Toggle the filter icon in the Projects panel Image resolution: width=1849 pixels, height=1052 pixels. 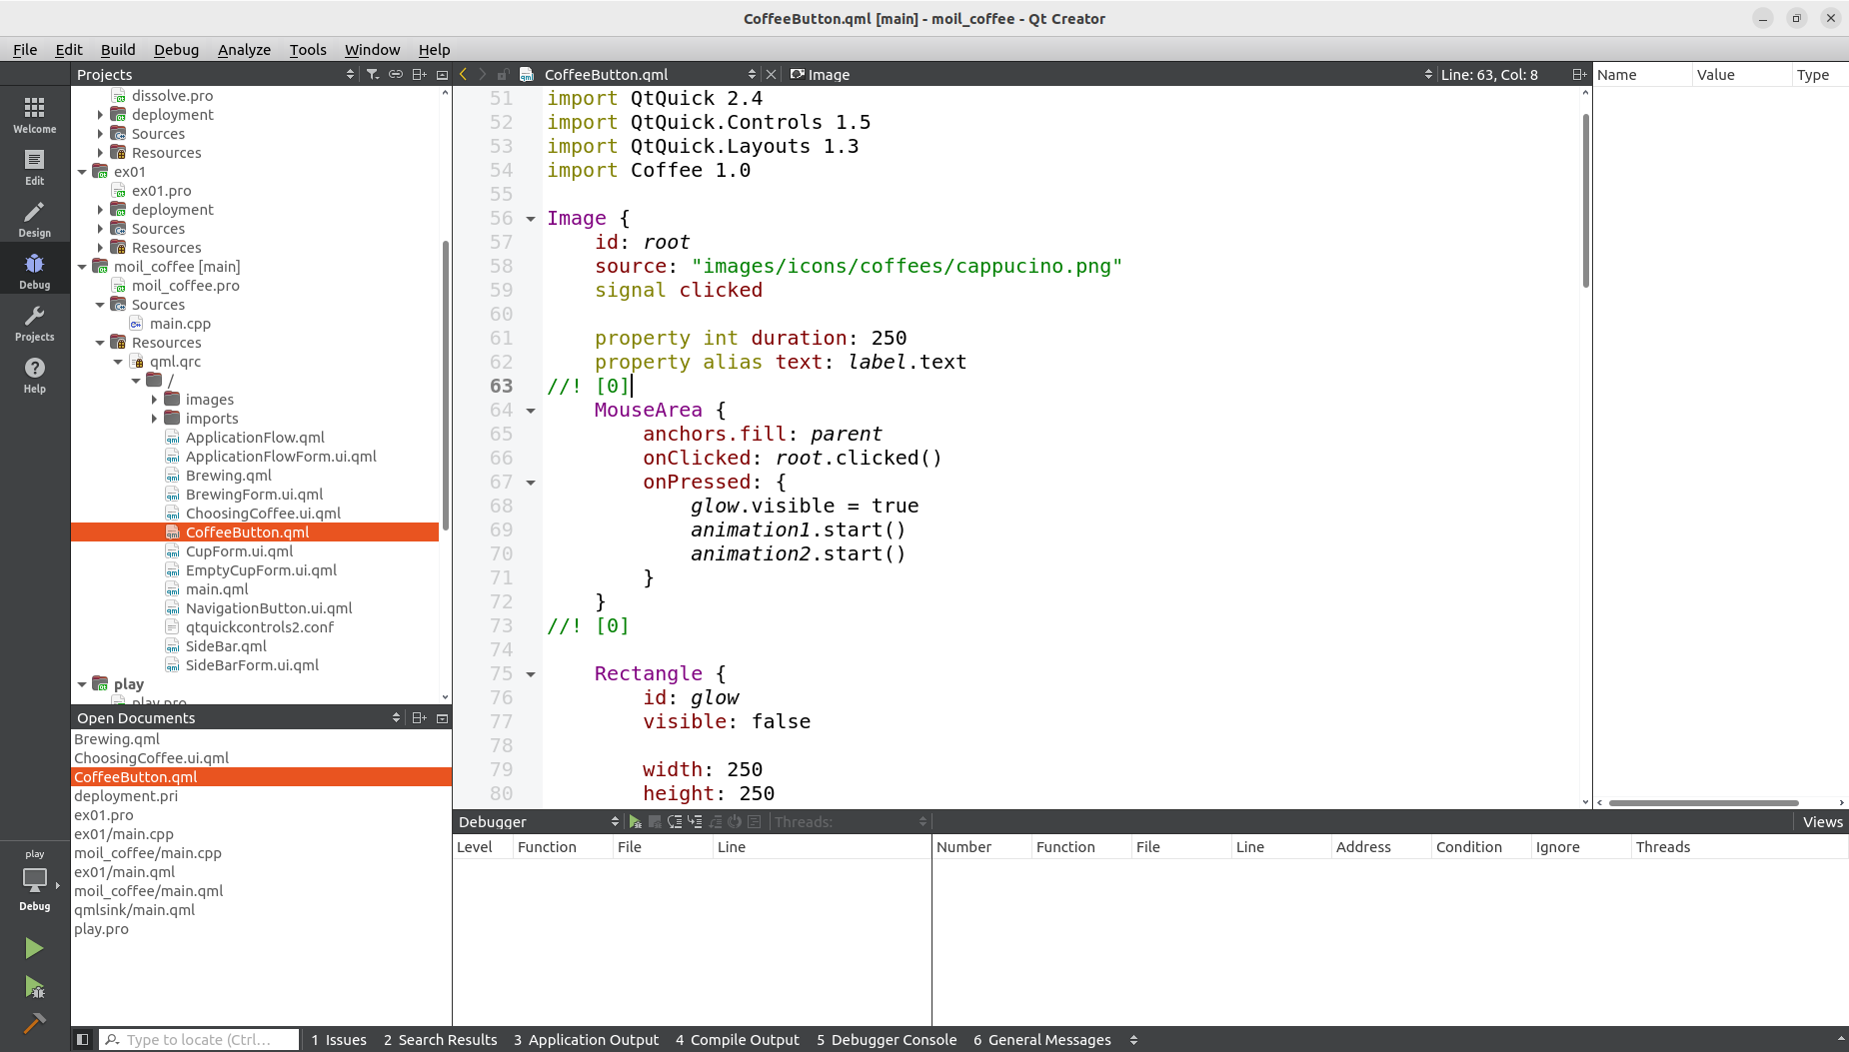tap(373, 73)
